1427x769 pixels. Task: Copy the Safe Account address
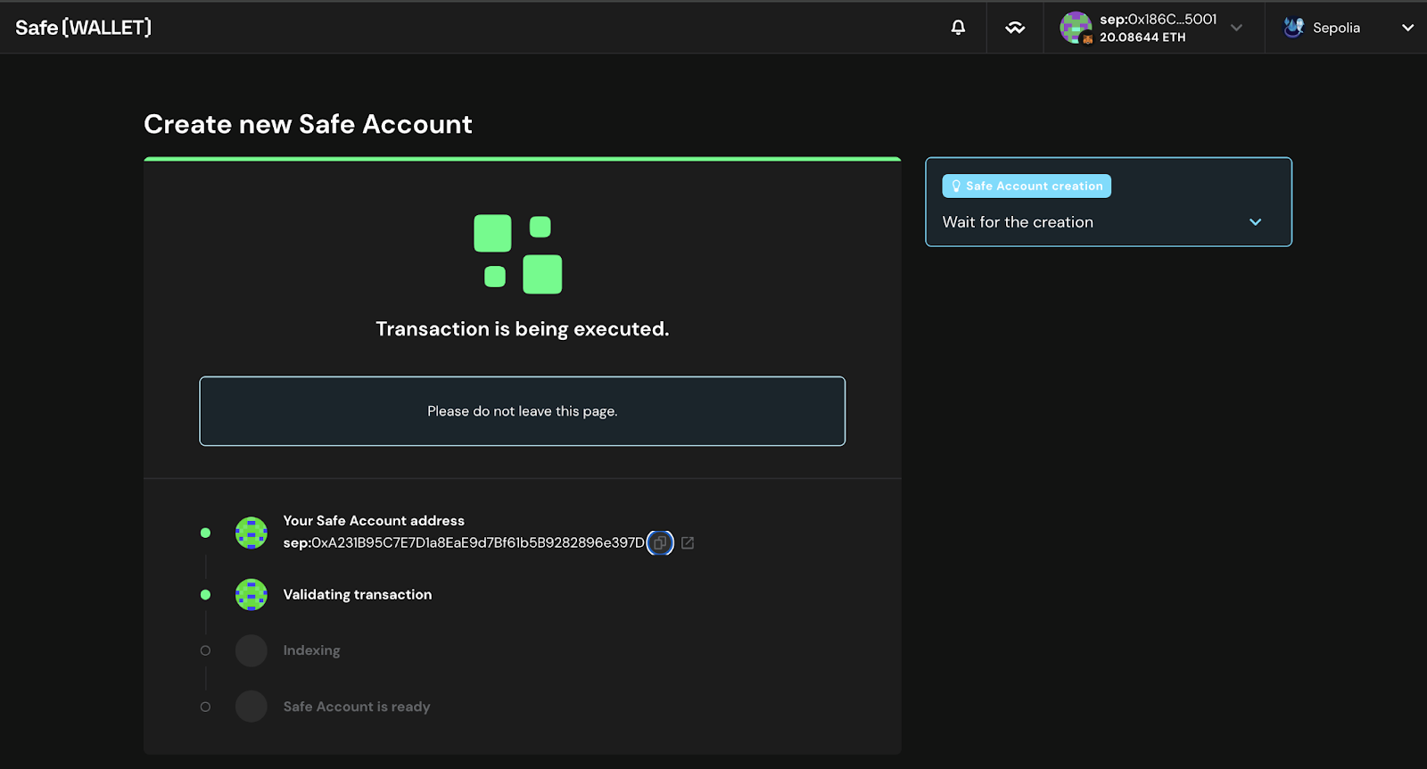pos(660,542)
